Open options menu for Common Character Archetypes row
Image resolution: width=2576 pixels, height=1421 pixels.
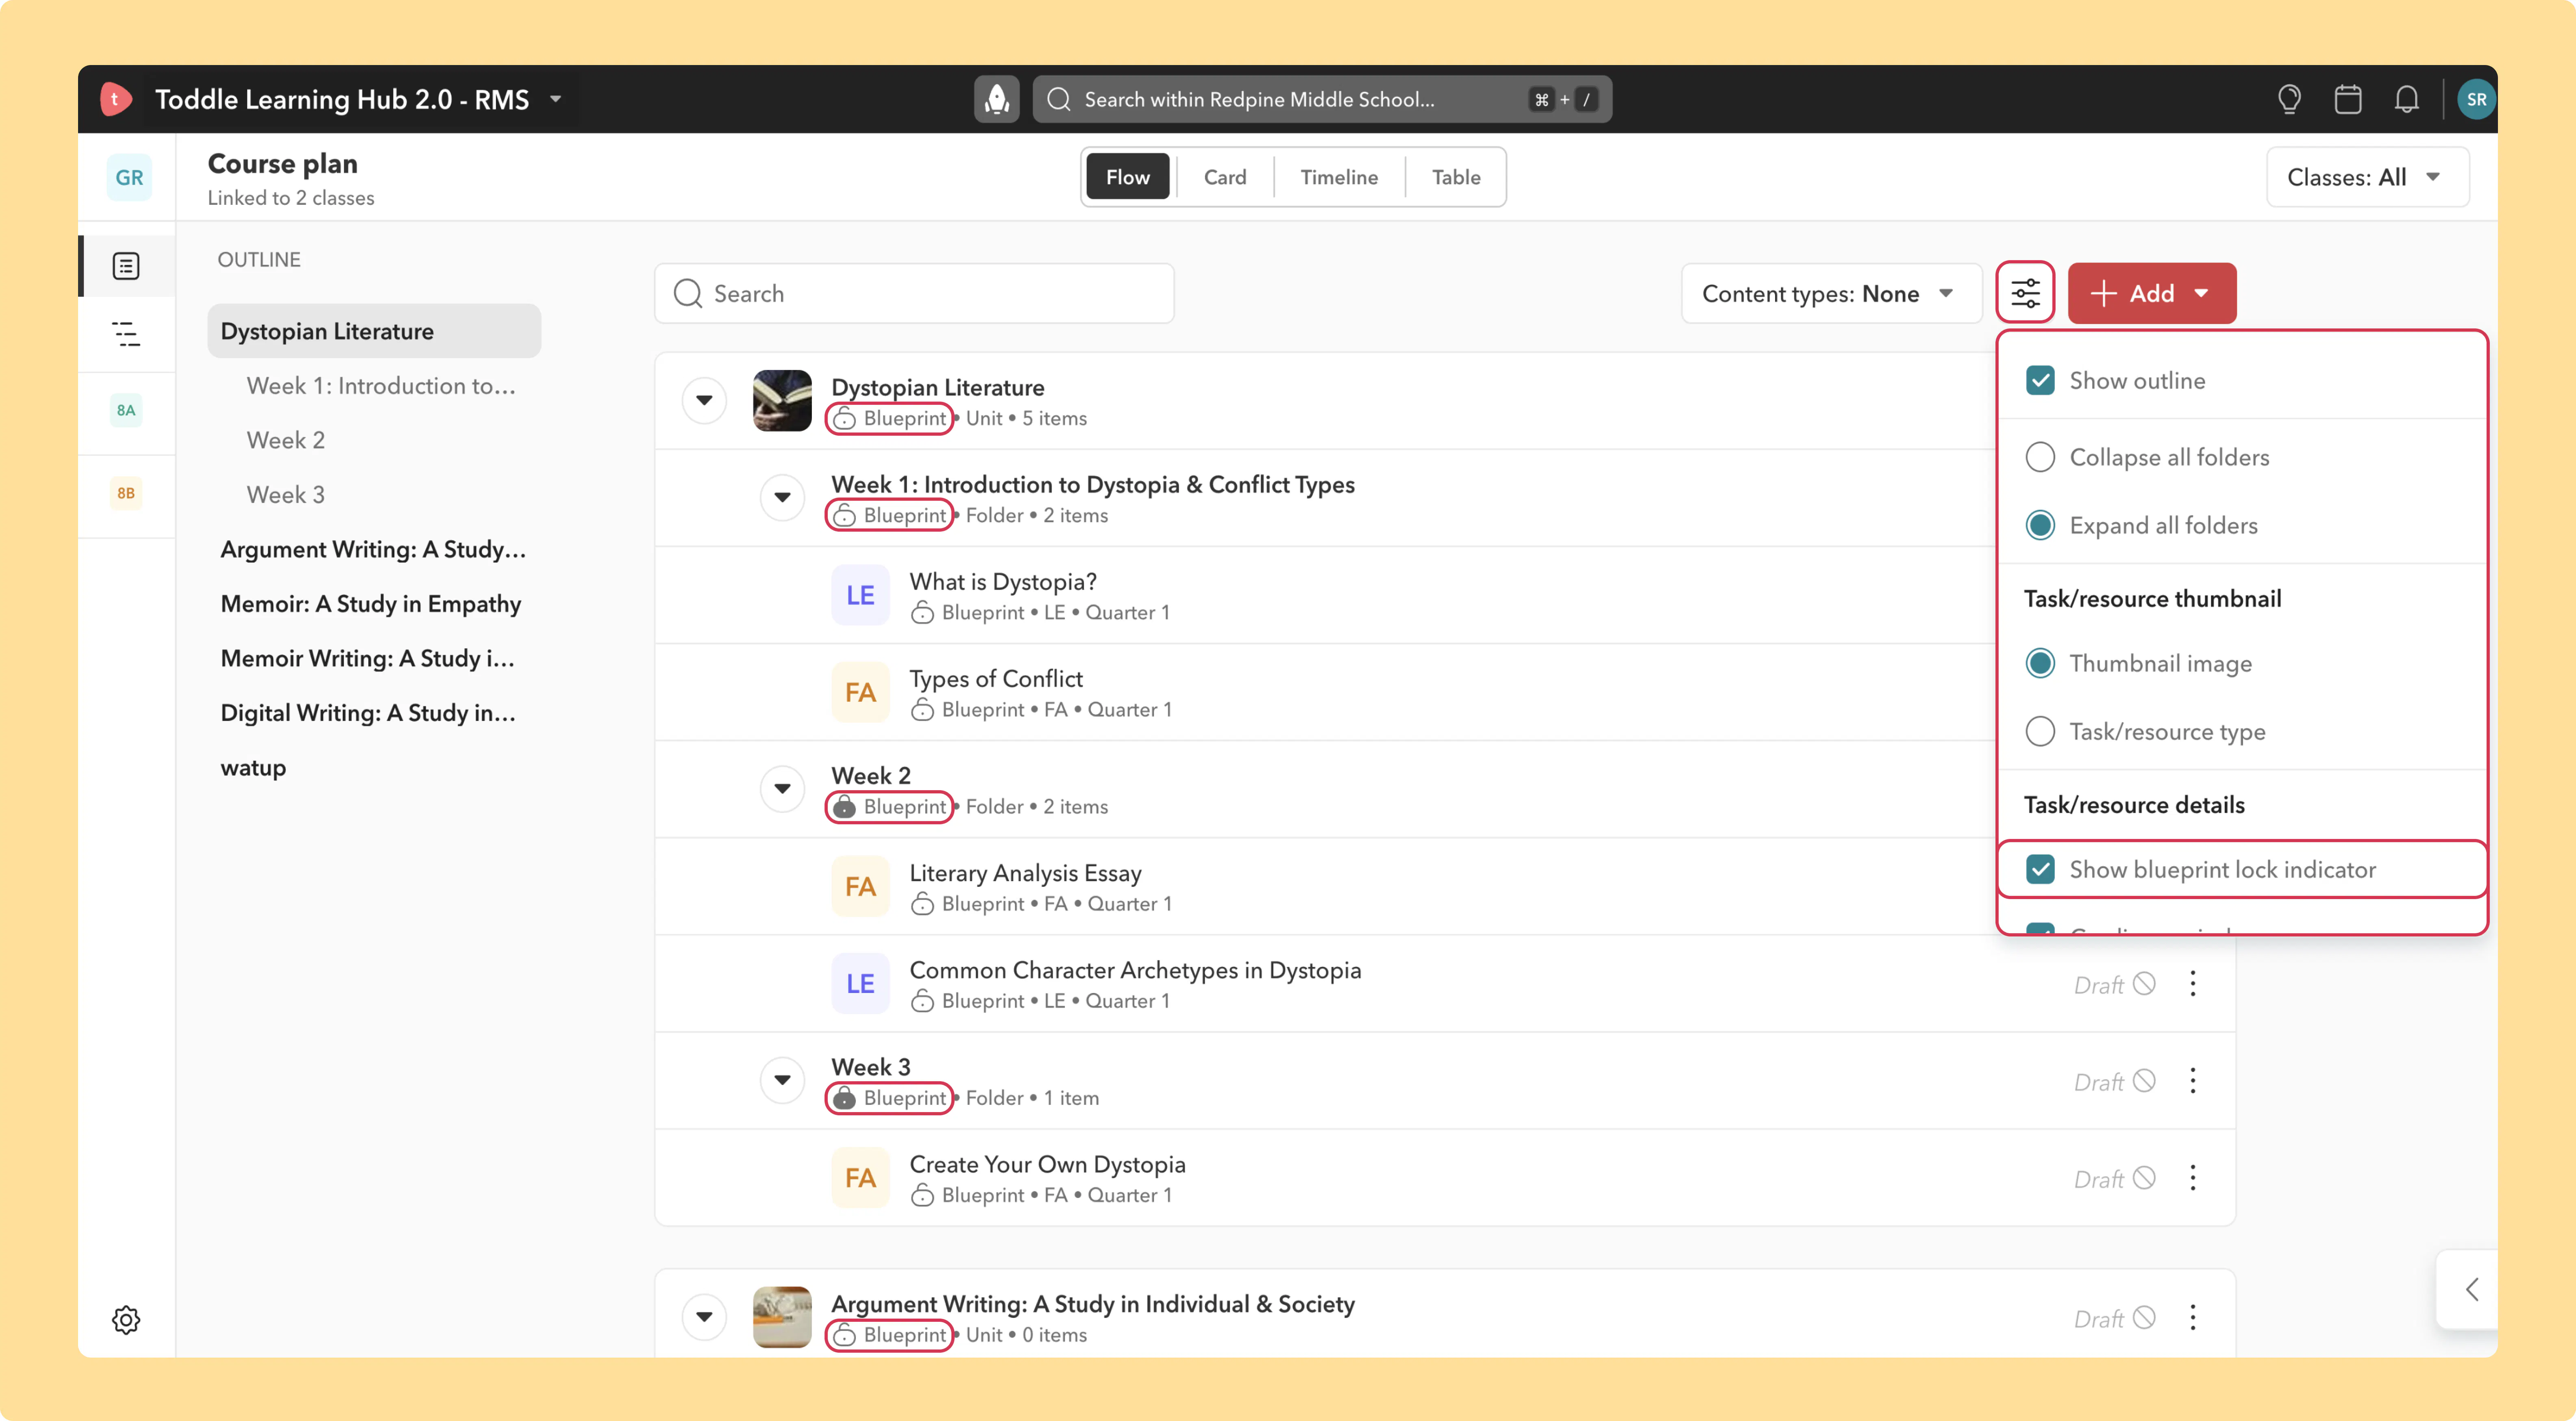pos(2193,984)
